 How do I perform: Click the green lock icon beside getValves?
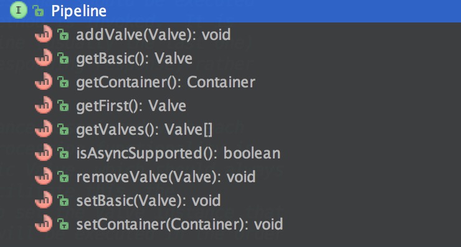[63, 129]
